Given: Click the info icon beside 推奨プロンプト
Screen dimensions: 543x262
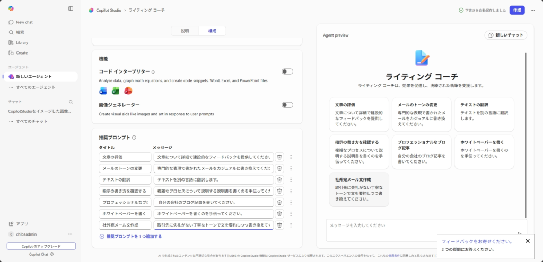Looking at the screenshot, I should tap(134, 138).
